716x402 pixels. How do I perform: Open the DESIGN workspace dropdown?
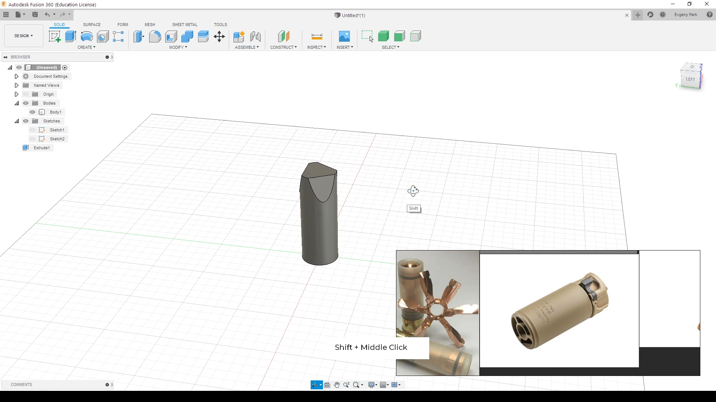tap(24, 36)
